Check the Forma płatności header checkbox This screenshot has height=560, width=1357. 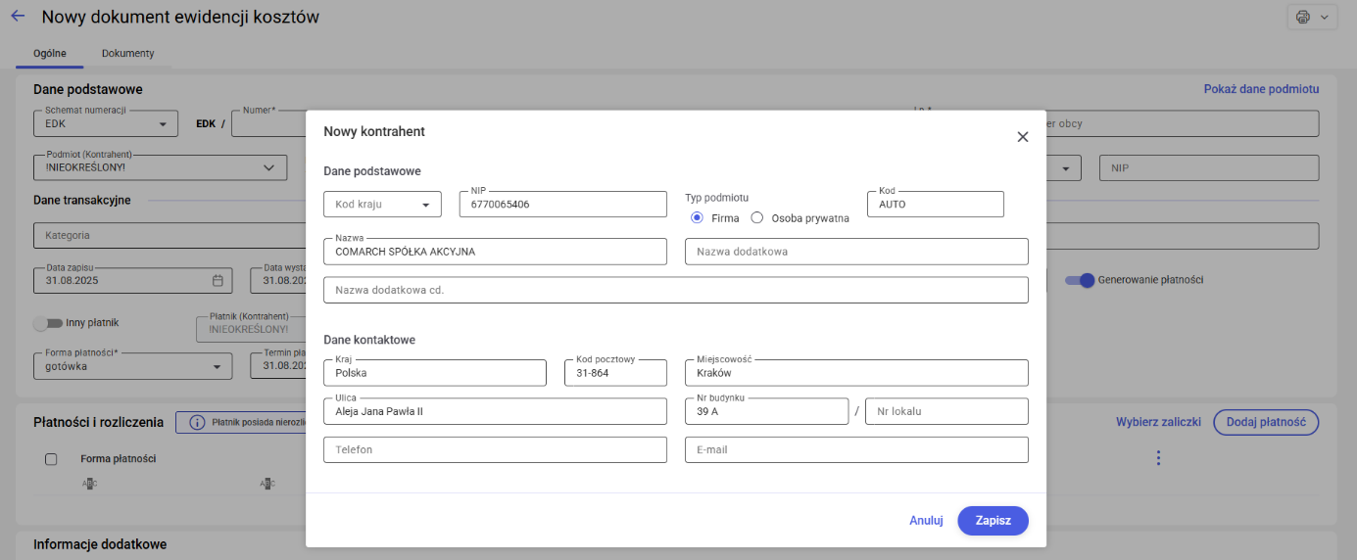coord(52,459)
